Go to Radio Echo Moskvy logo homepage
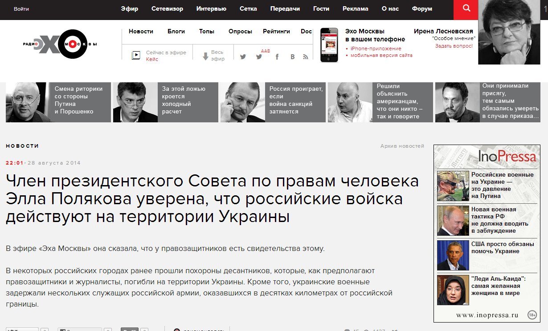 click(60, 44)
